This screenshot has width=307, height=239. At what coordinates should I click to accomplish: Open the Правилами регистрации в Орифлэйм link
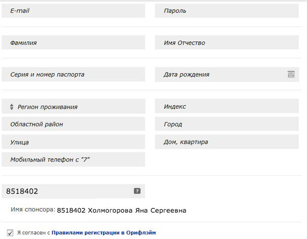(x=104, y=233)
